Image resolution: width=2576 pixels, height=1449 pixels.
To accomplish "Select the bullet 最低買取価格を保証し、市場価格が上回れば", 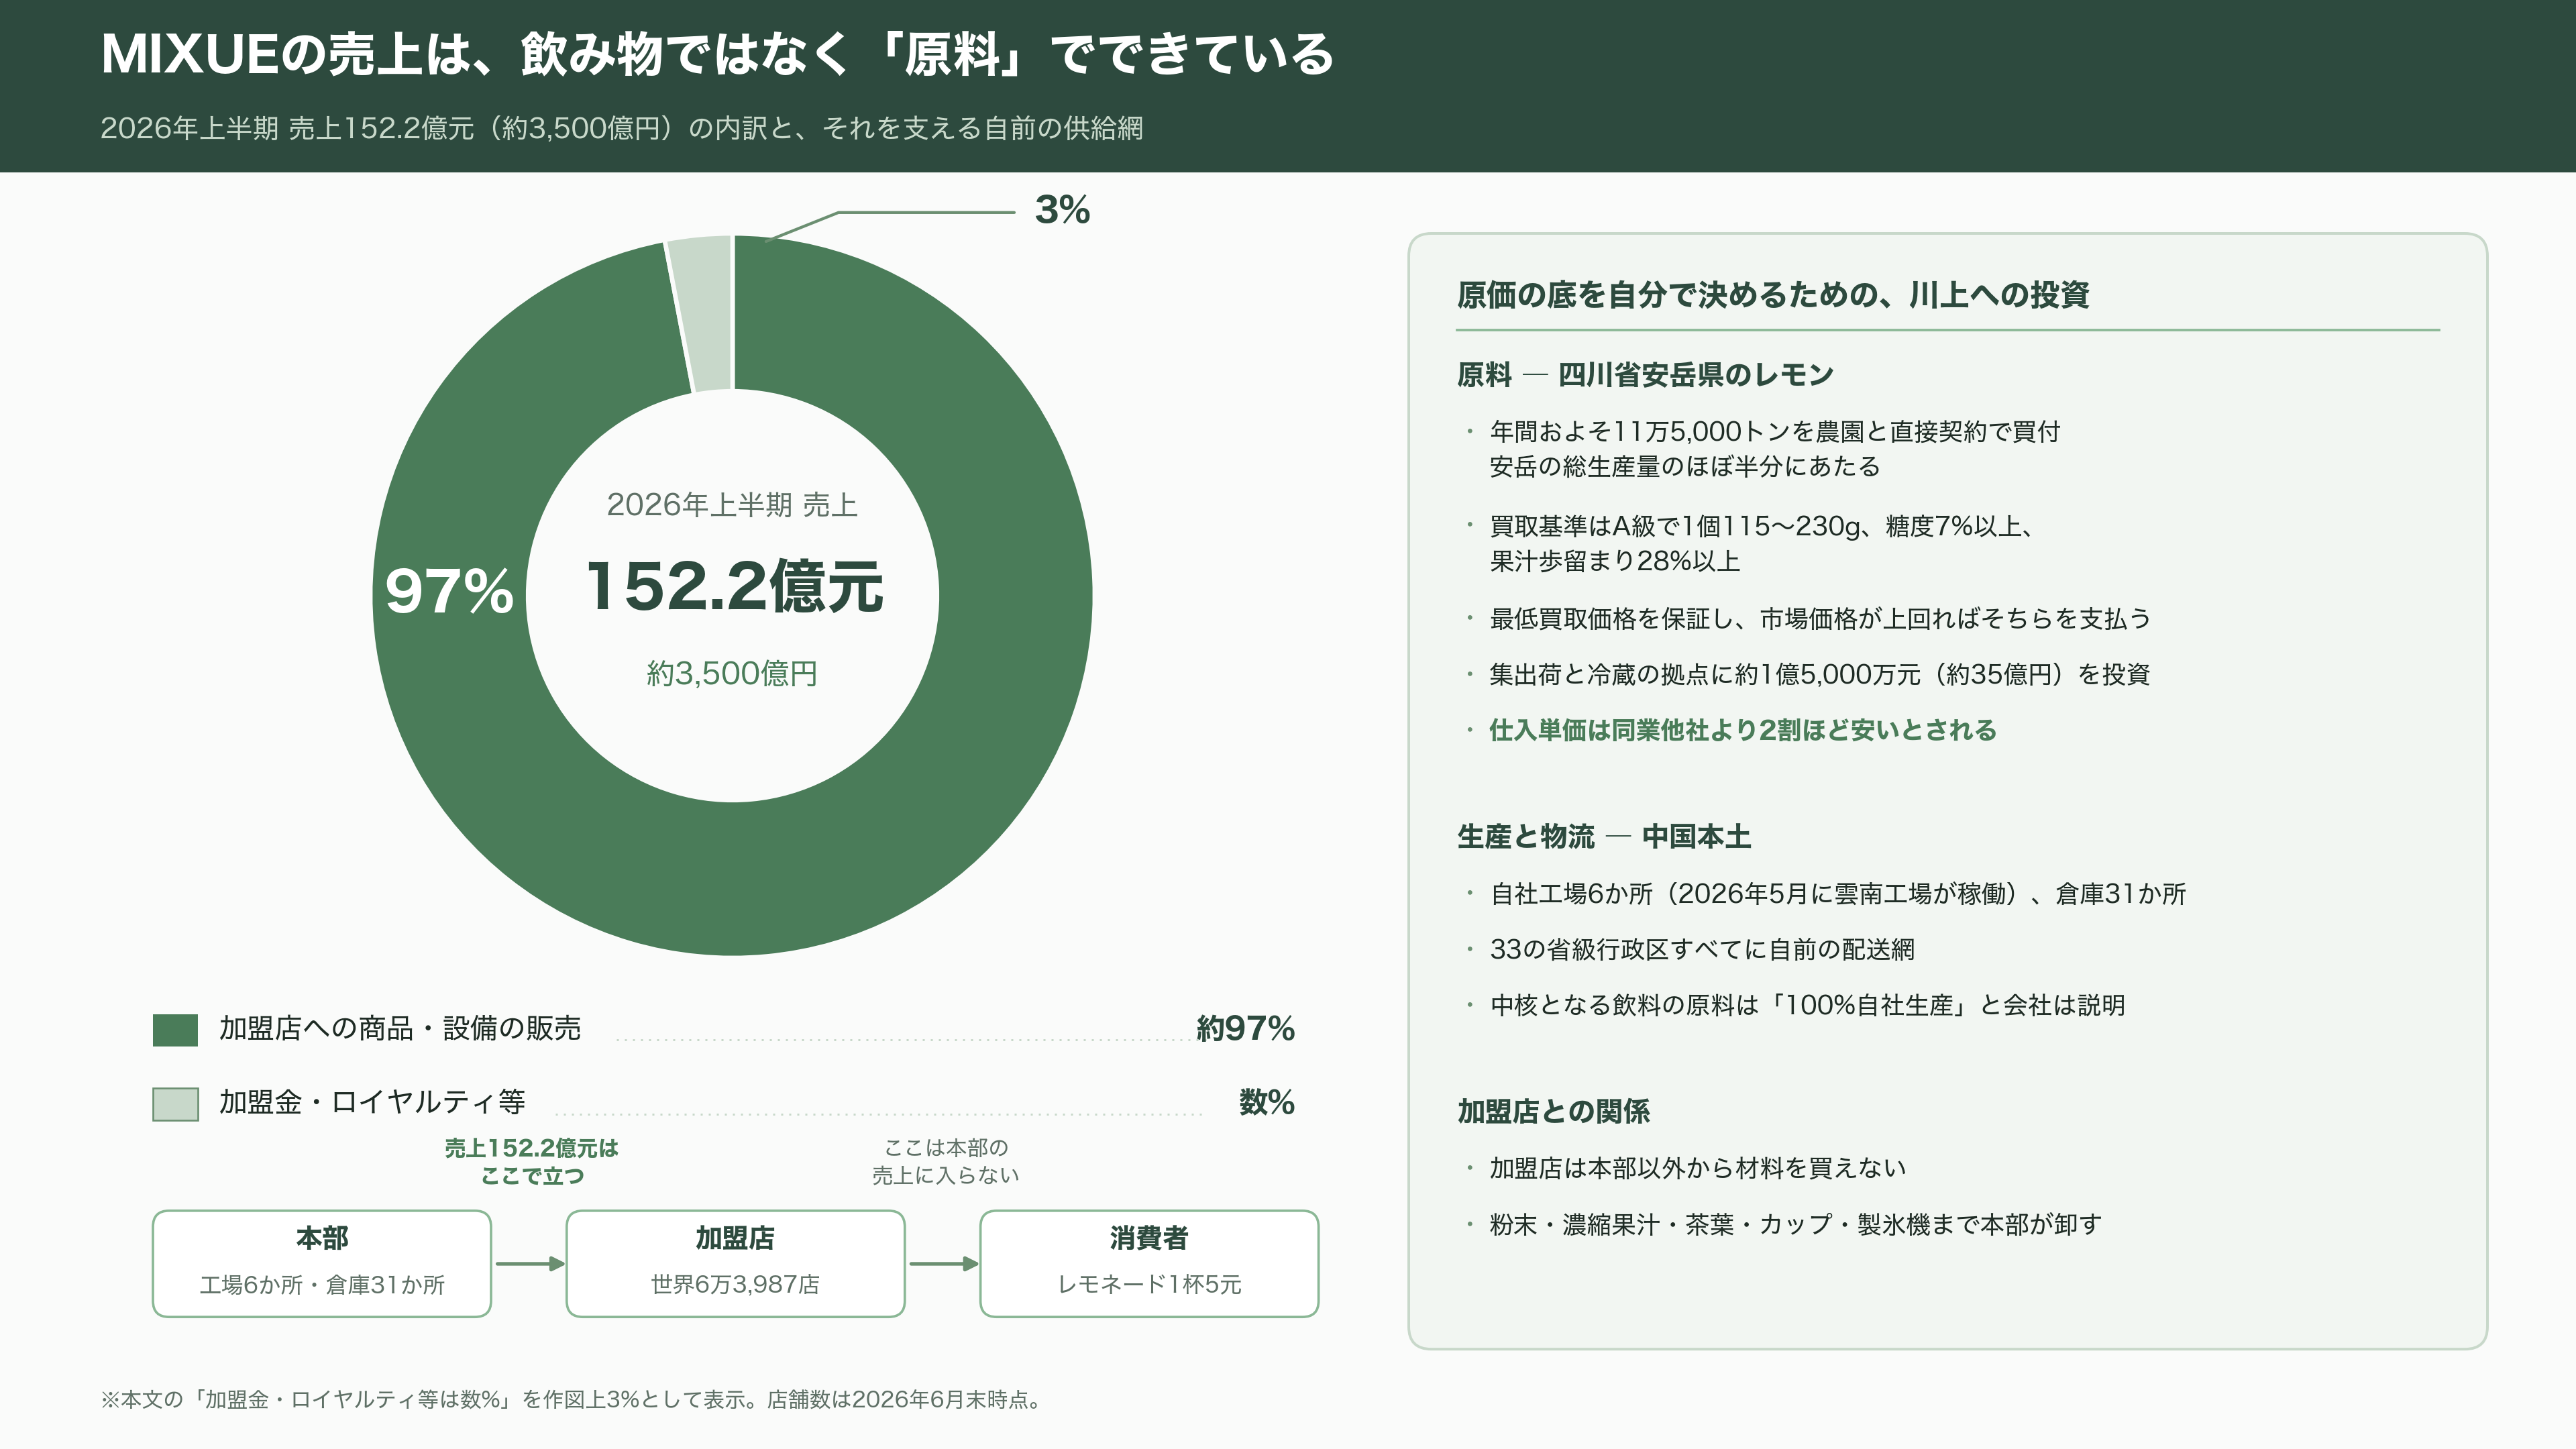I will pyautogui.click(x=1820, y=619).
